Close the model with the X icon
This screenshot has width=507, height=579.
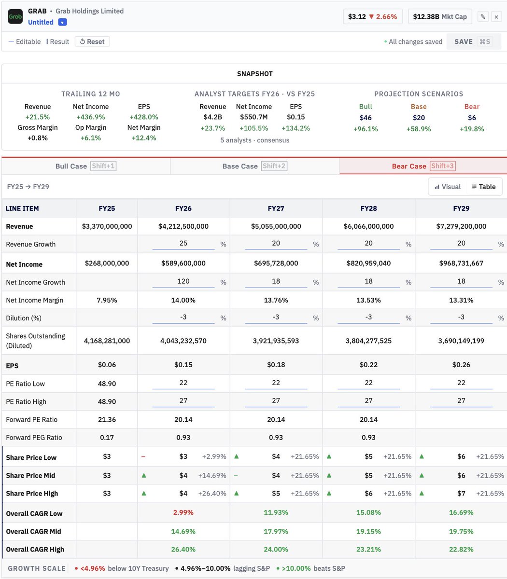tap(496, 16)
